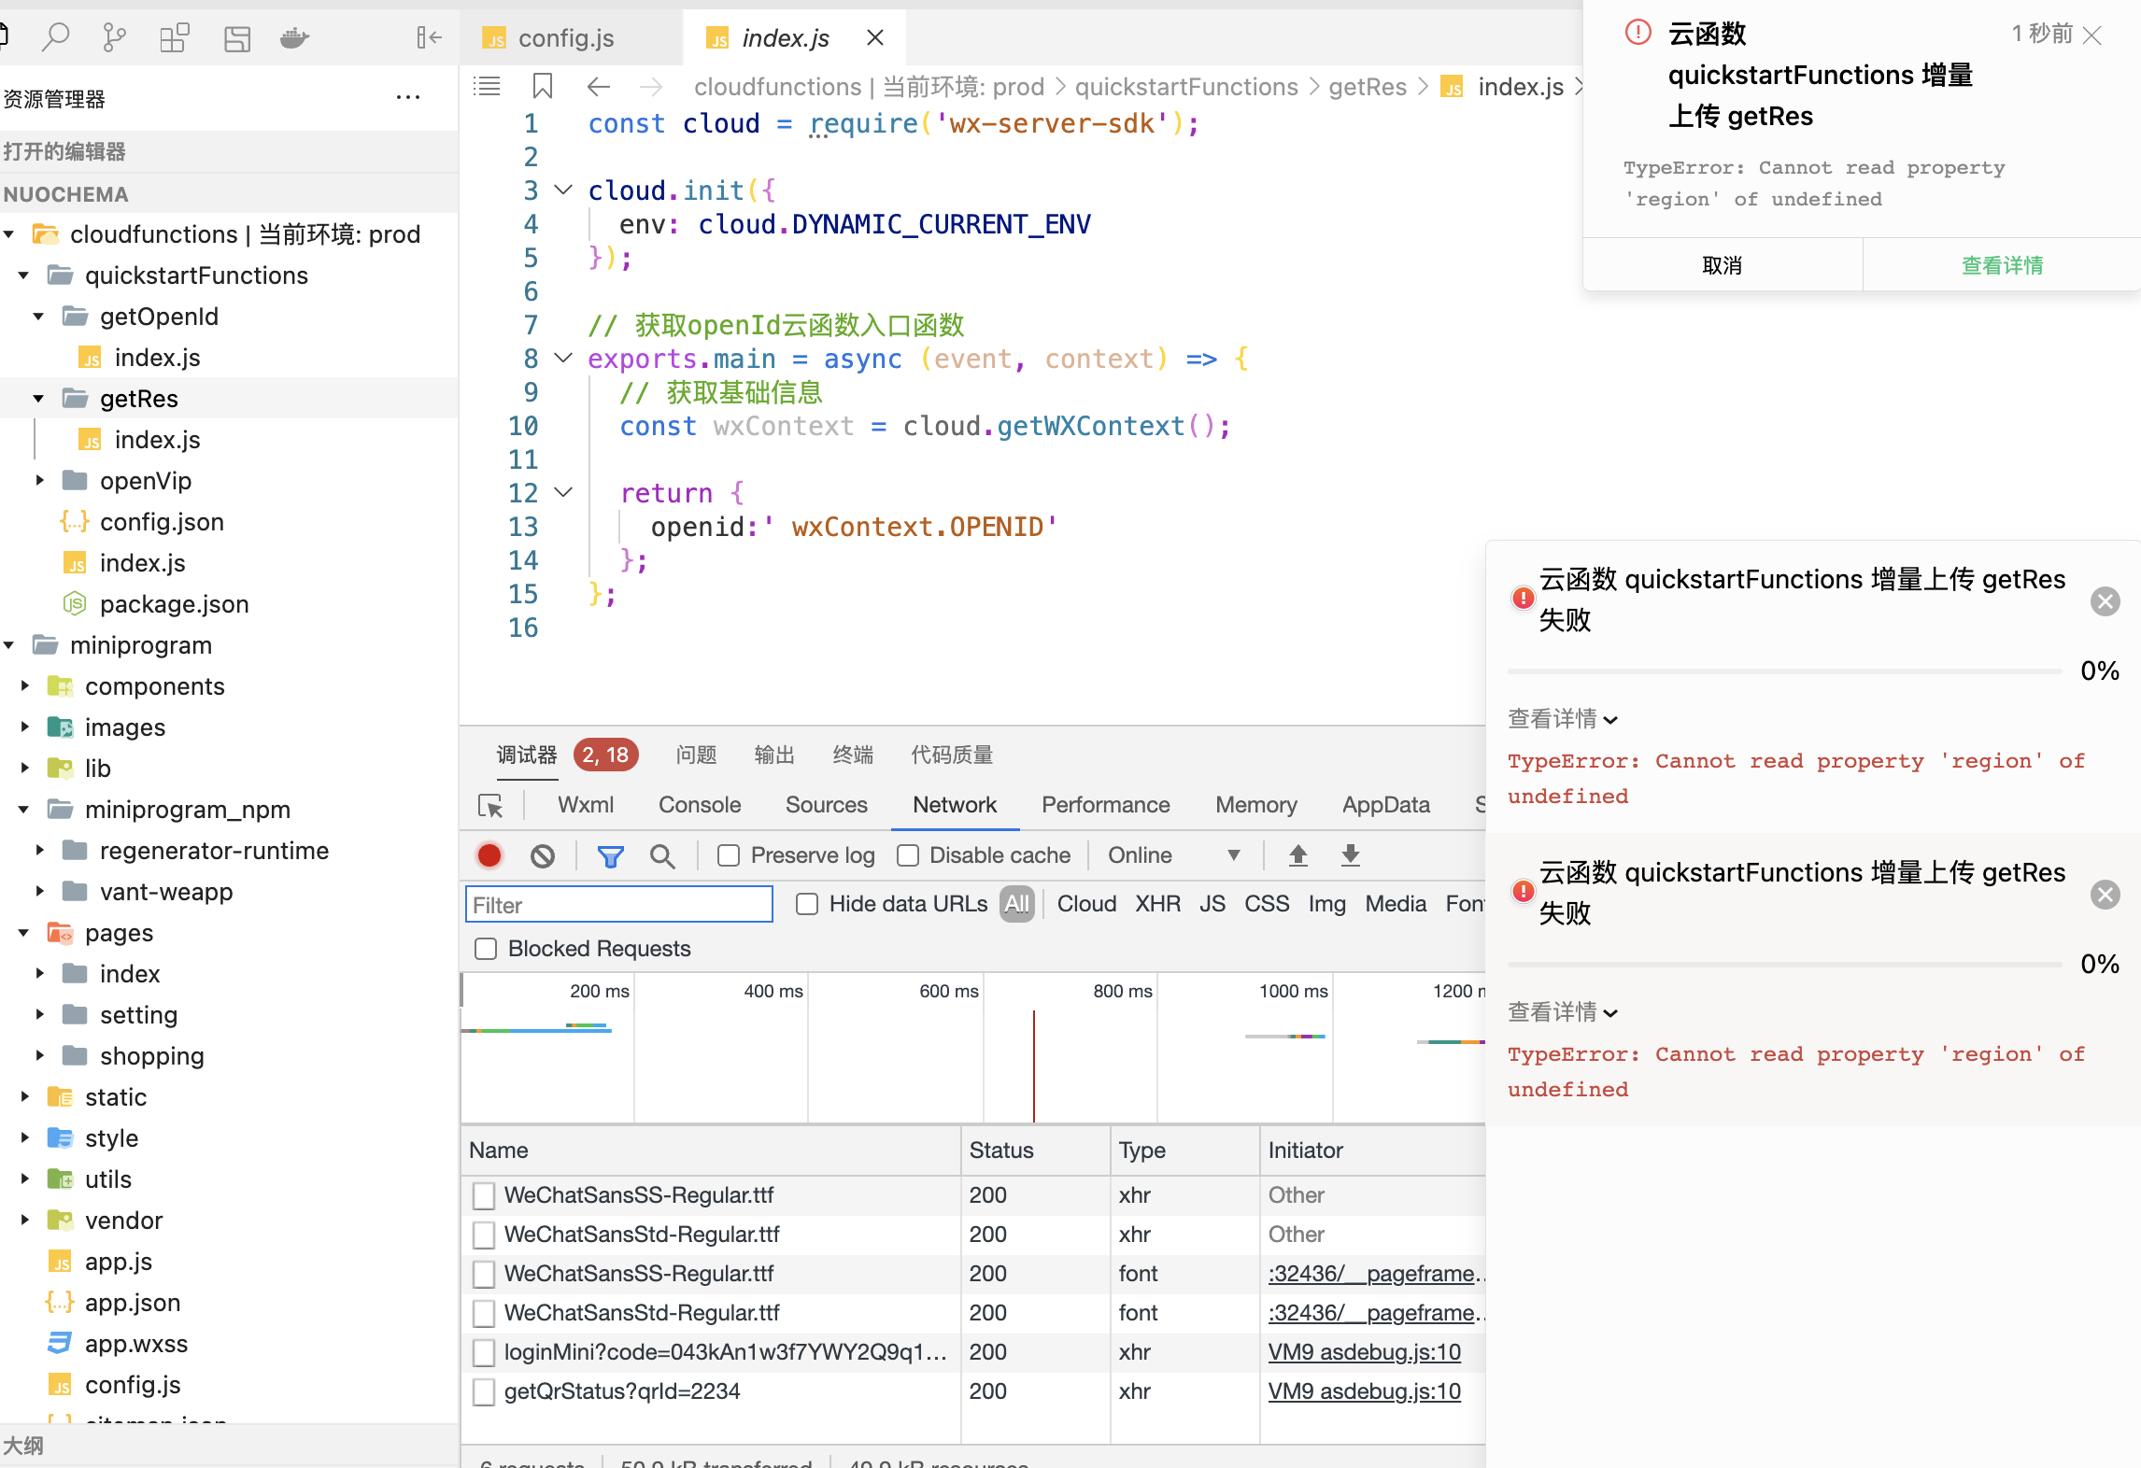Viewport: 2141px width, 1468px height.
Task: Tick the Blocked Requests checkbox
Action: pyautogui.click(x=486, y=949)
